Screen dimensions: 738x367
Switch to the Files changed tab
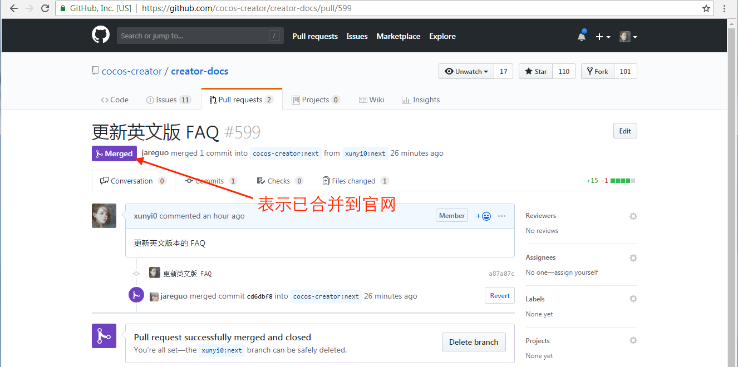click(356, 181)
